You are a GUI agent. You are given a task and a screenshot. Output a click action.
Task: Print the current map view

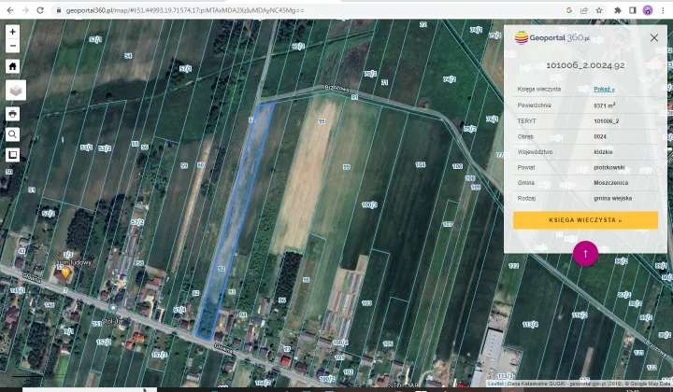12,114
